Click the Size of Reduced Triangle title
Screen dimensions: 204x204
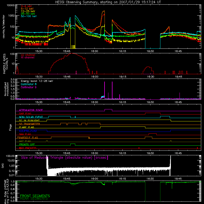click(x=65, y=158)
